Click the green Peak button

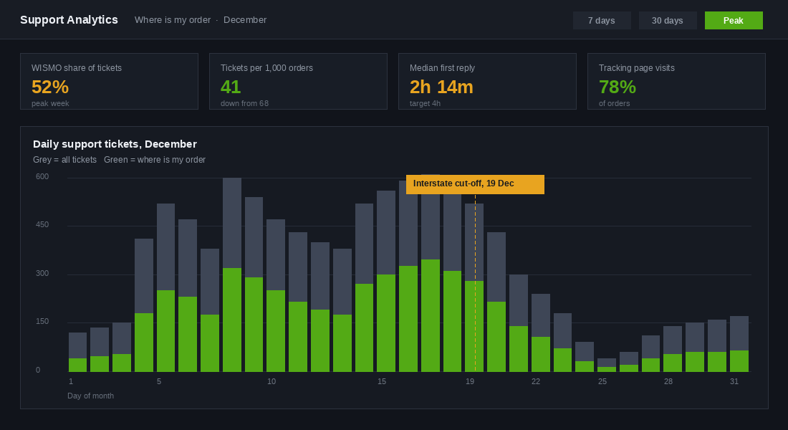click(734, 21)
